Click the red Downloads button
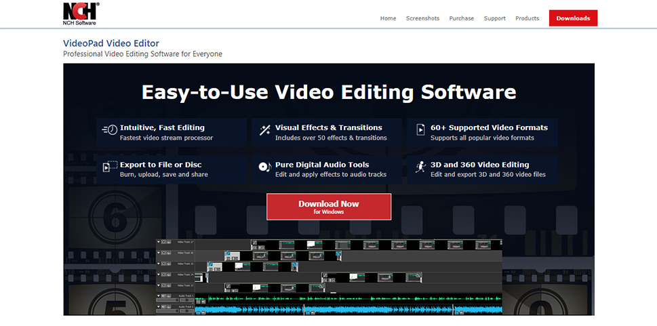657x326 pixels. point(573,18)
